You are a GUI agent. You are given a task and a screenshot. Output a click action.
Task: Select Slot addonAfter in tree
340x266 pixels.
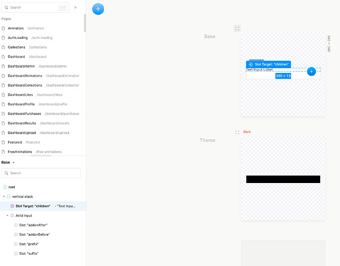coord(43,225)
